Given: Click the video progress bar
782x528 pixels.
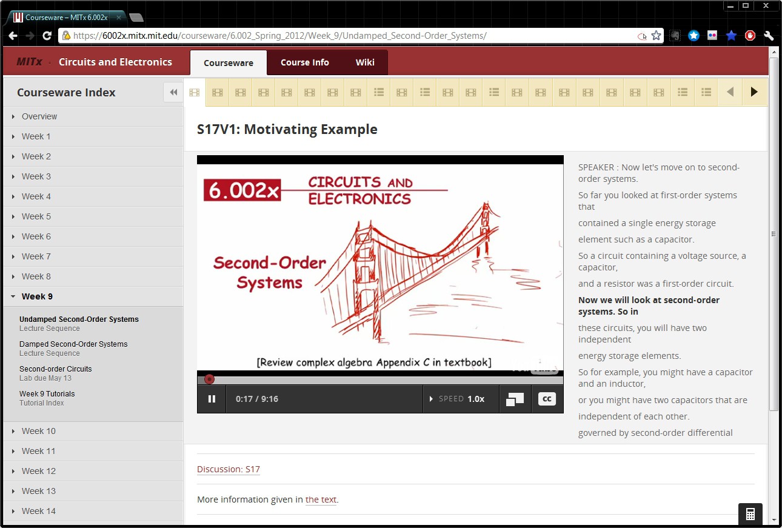Looking at the screenshot, I should (380, 380).
